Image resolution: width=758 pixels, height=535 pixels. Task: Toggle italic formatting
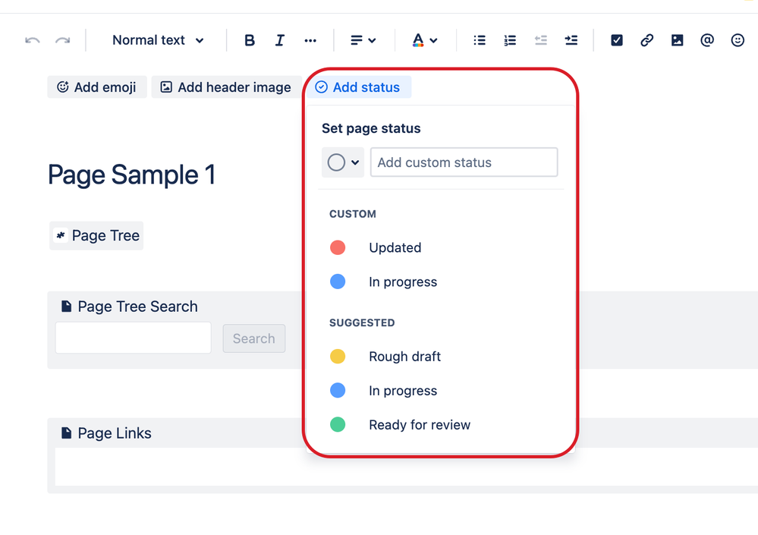point(280,40)
